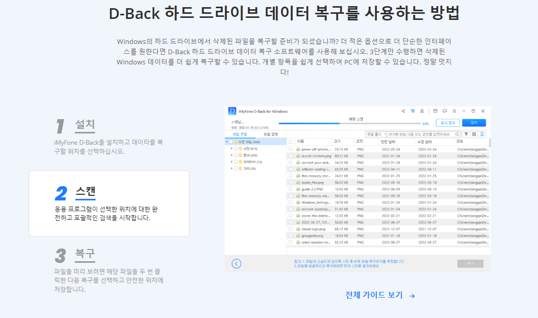The height and width of the screenshot is (318, 538).
Task: Click the file icon of icloud-login.png
Action: [x=298, y=229]
